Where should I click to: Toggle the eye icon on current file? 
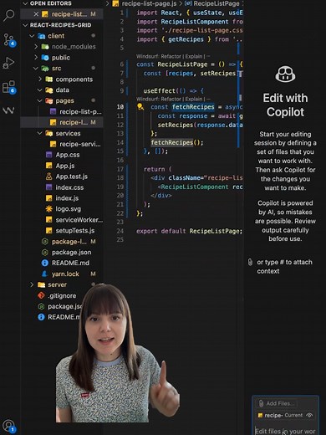click(309, 415)
